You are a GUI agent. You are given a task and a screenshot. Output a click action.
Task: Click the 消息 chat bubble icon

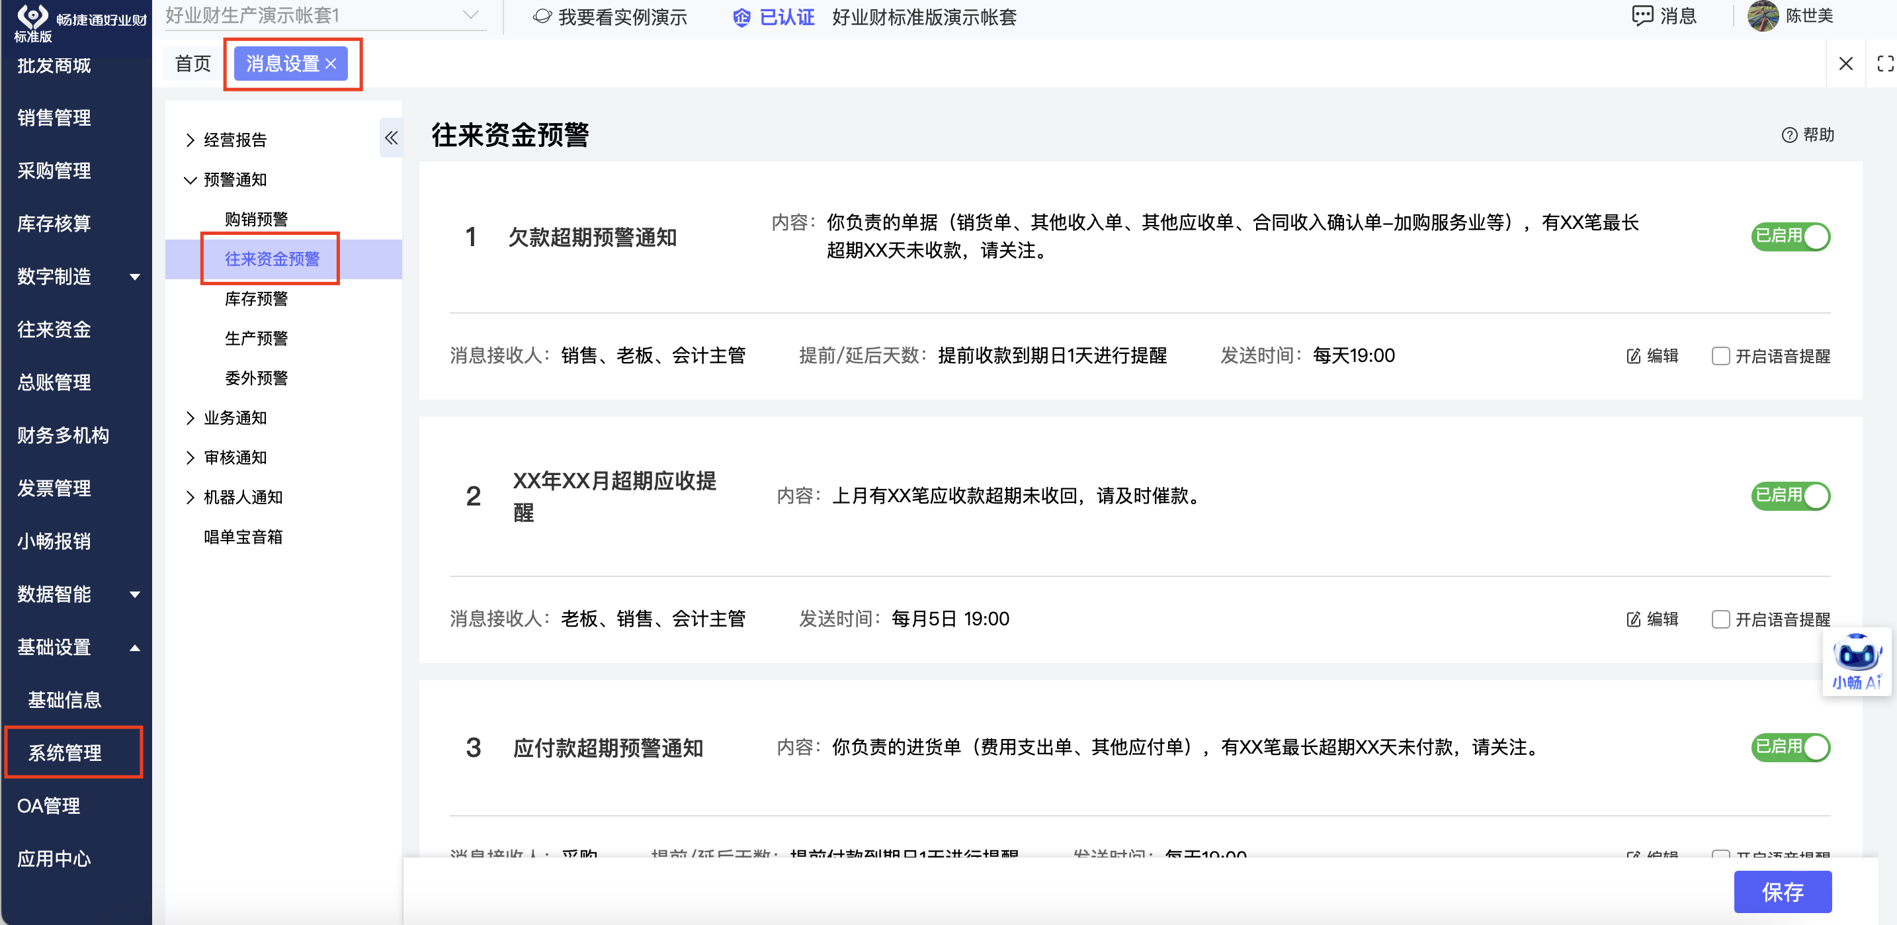pos(1642,16)
